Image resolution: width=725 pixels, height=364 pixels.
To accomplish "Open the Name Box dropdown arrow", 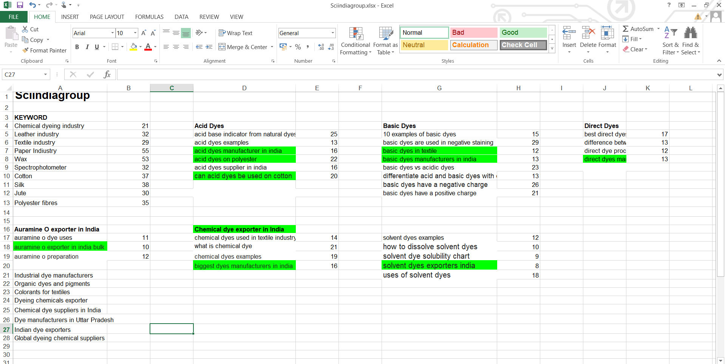I will [45, 74].
